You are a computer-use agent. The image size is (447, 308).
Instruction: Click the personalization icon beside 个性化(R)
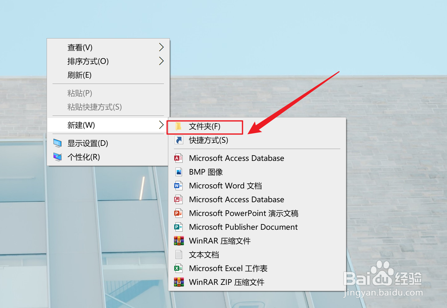pos(58,157)
